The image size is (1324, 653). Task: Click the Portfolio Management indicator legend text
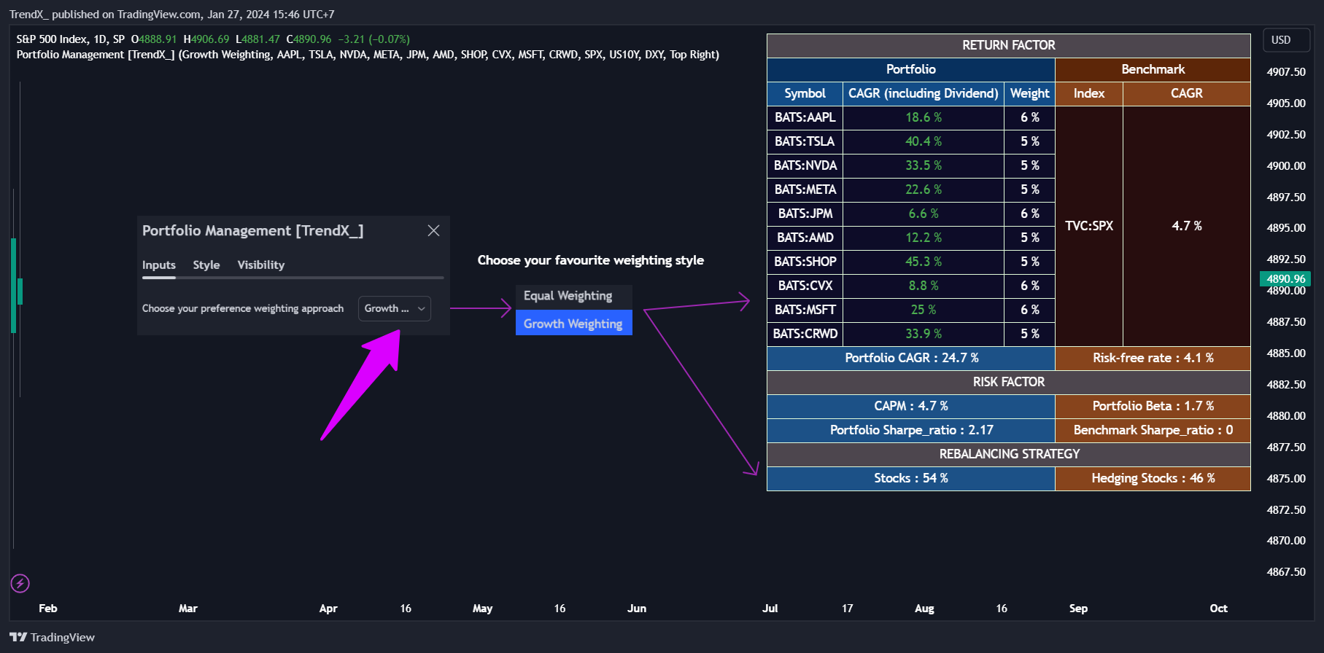point(368,55)
